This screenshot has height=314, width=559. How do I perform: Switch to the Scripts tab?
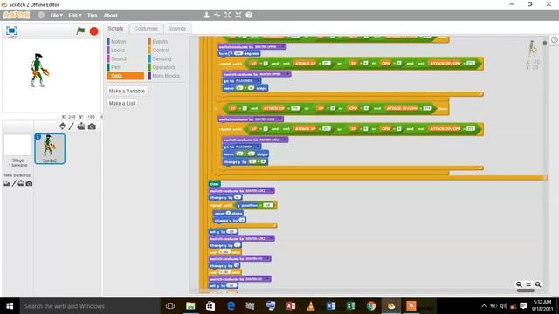click(115, 29)
